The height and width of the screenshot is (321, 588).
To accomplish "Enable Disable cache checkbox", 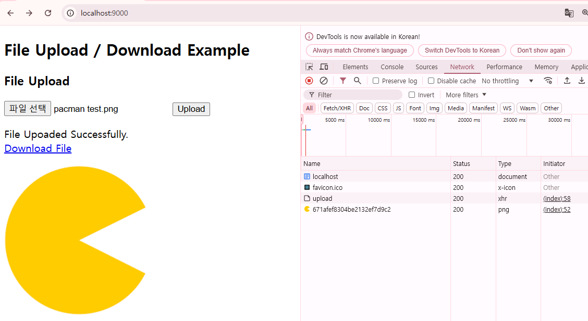I will click(431, 81).
